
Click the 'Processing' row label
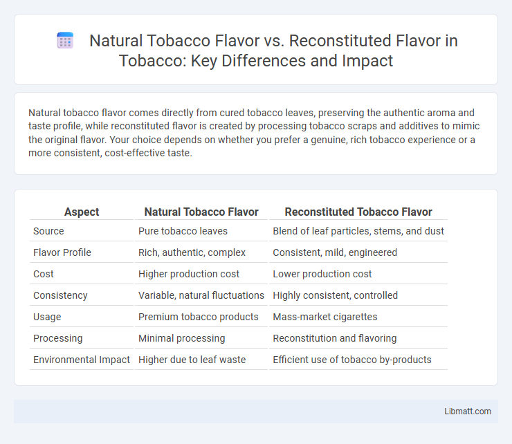[58, 338]
